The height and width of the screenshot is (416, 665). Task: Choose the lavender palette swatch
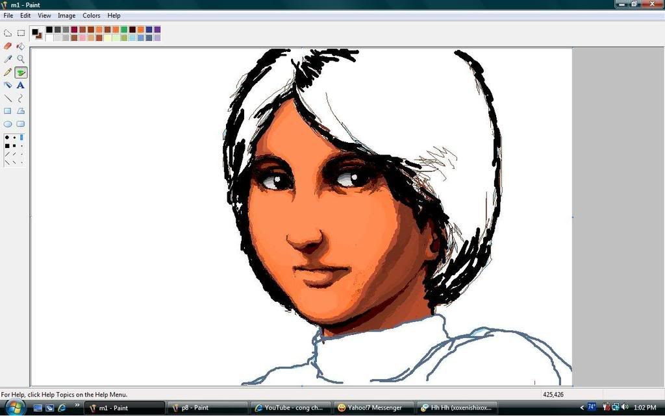point(157,38)
